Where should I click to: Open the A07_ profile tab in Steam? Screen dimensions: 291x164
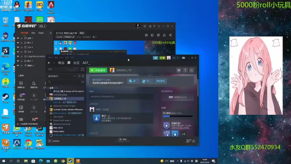click(86, 63)
